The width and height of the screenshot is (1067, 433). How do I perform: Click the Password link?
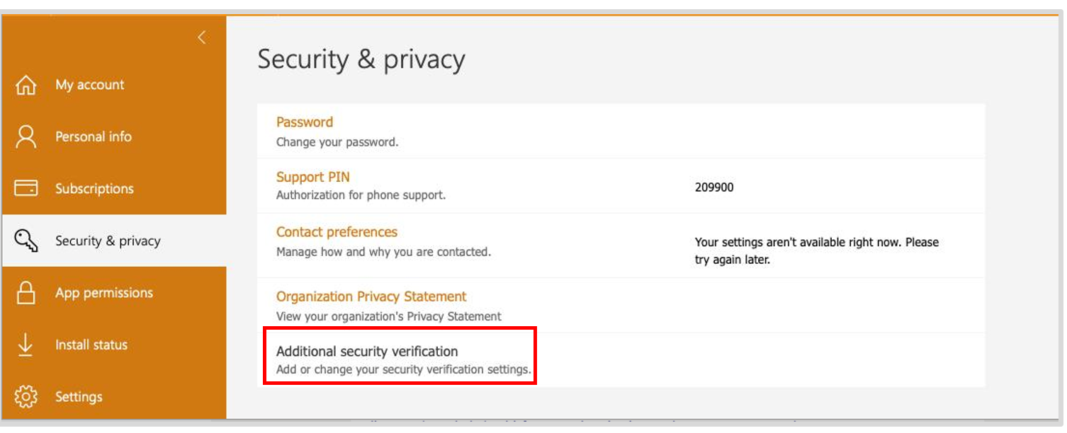(x=305, y=122)
